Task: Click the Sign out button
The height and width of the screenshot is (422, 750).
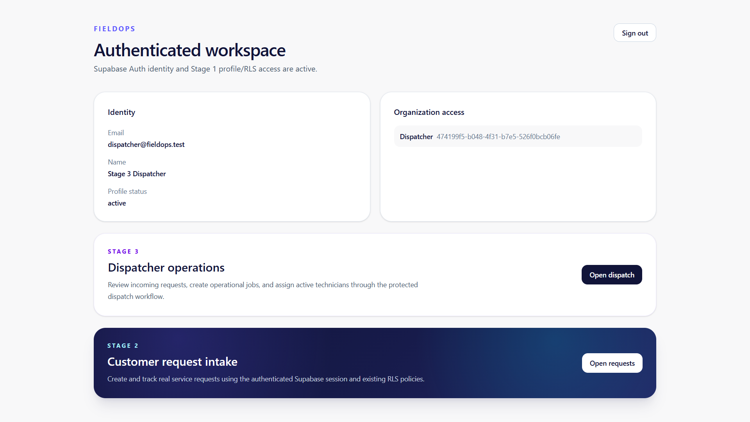Action: (x=635, y=33)
